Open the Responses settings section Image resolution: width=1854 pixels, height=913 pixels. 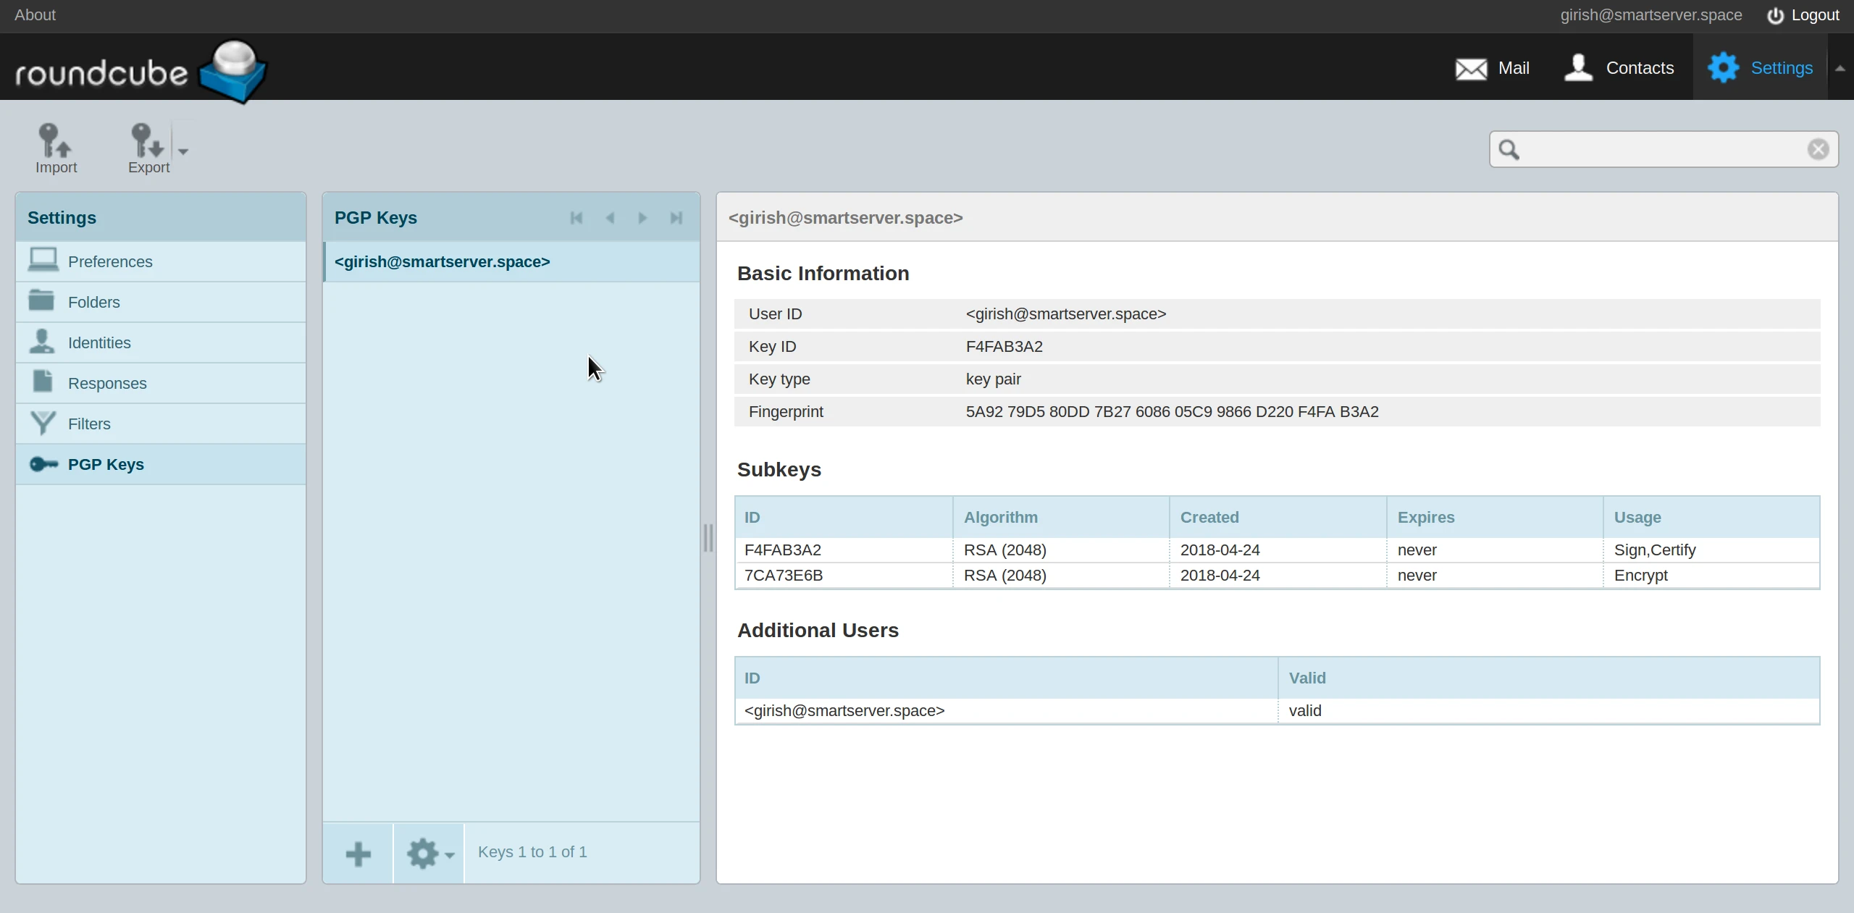pos(107,383)
